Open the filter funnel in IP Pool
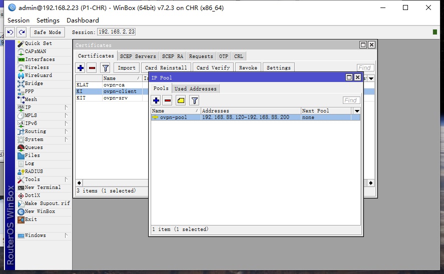 [194, 100]
